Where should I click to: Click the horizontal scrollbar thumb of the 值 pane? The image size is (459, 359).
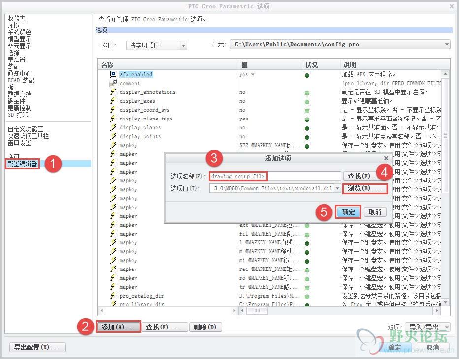pos(257,310)
